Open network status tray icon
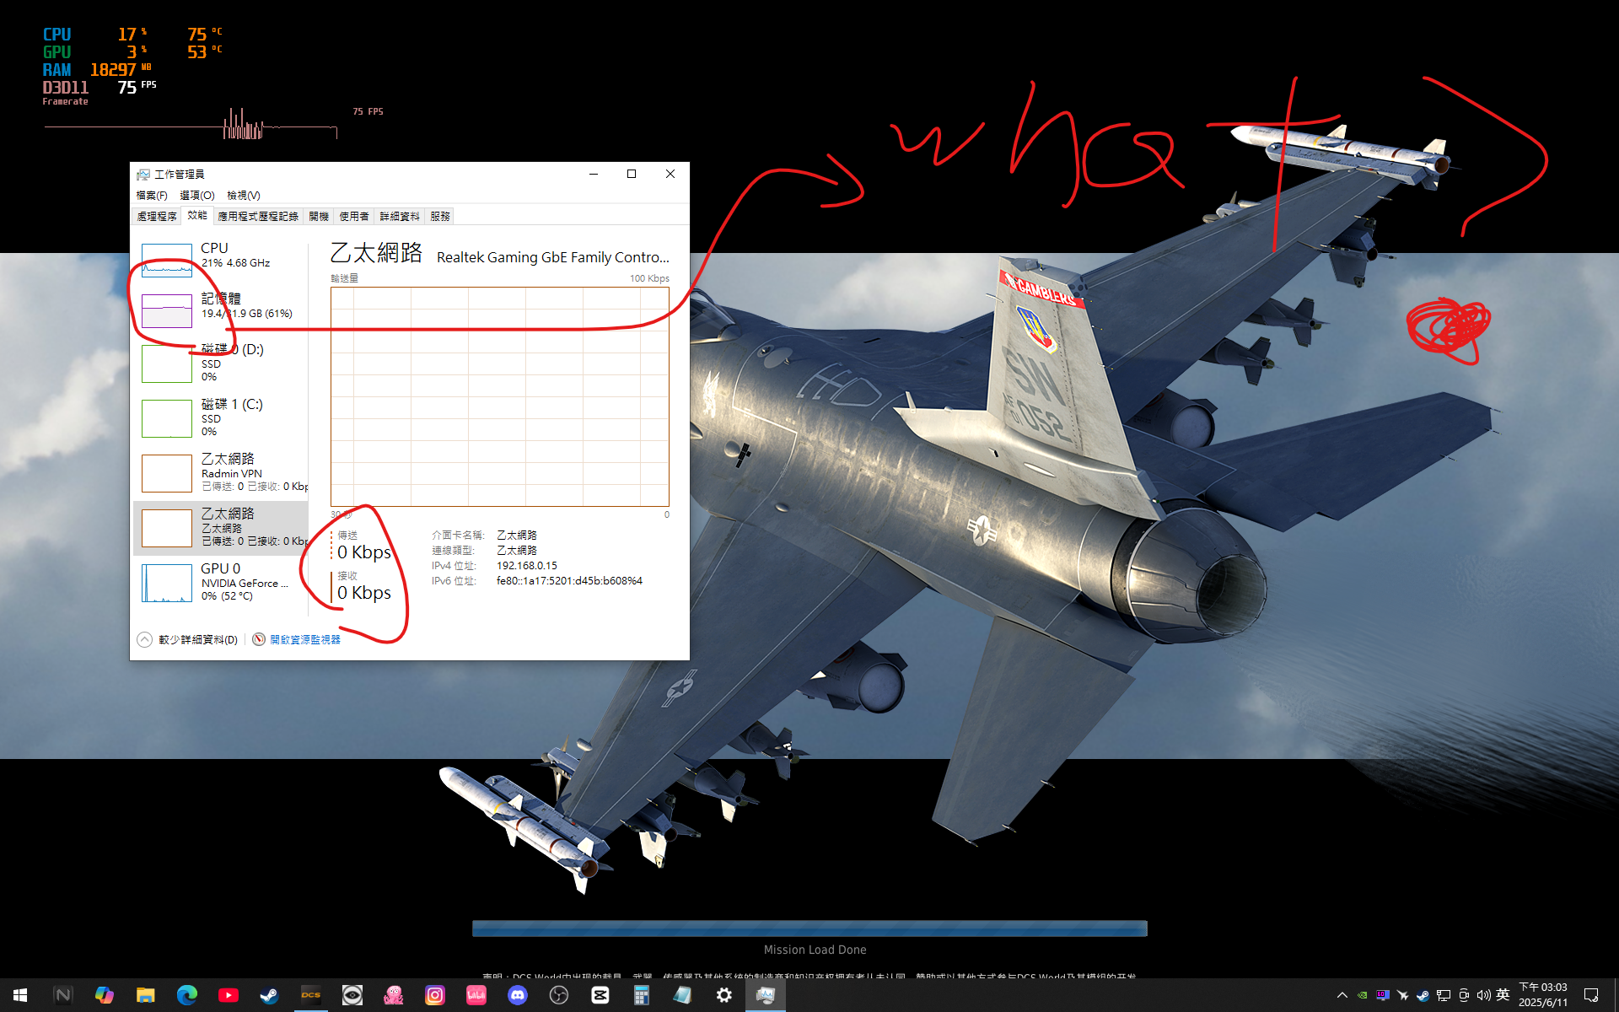Viewport: 1619px width, 1012px height. (1444, 995)
